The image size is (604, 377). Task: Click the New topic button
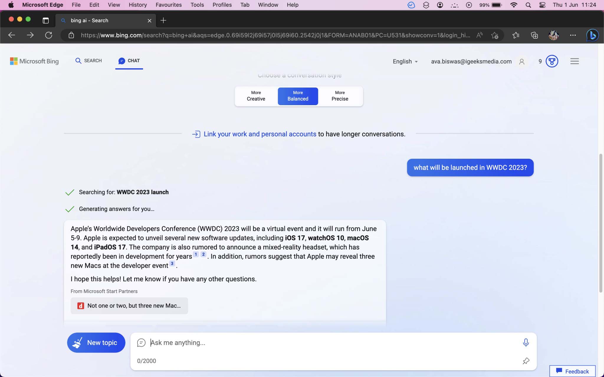[x=96, y=343]
